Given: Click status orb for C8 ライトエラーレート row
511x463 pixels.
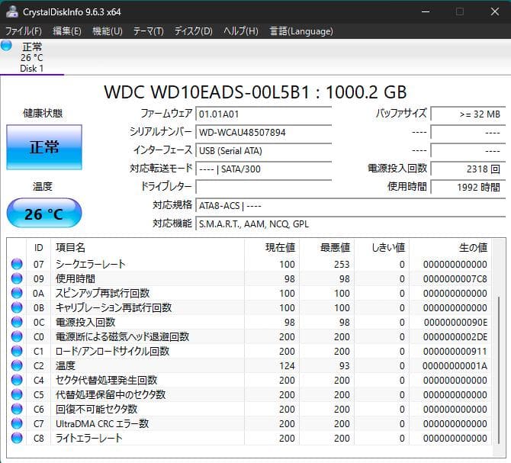Looking at the screenshot, I should point(17,438).
